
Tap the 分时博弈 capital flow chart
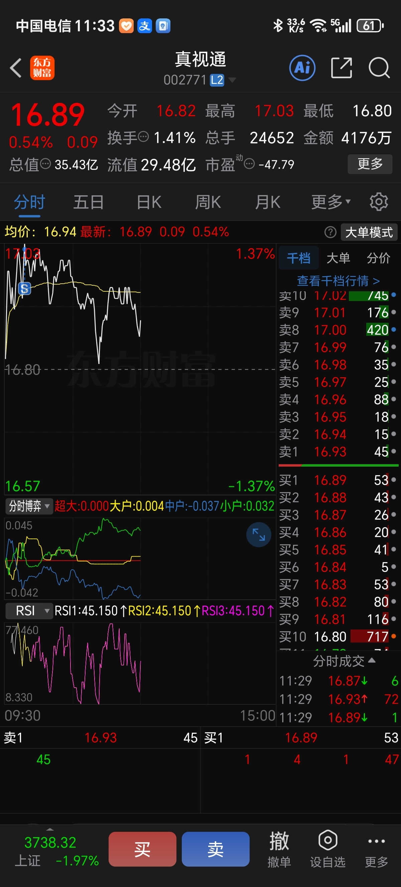(140, 559)
